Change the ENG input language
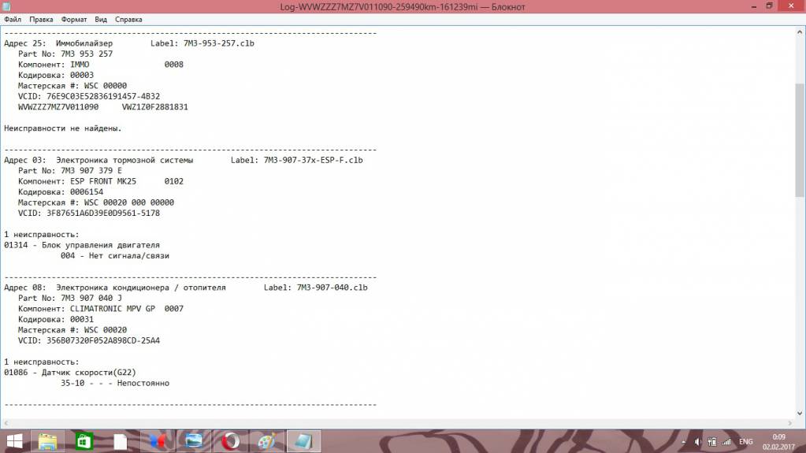The image size is (806, 453). tap(745, 442)
